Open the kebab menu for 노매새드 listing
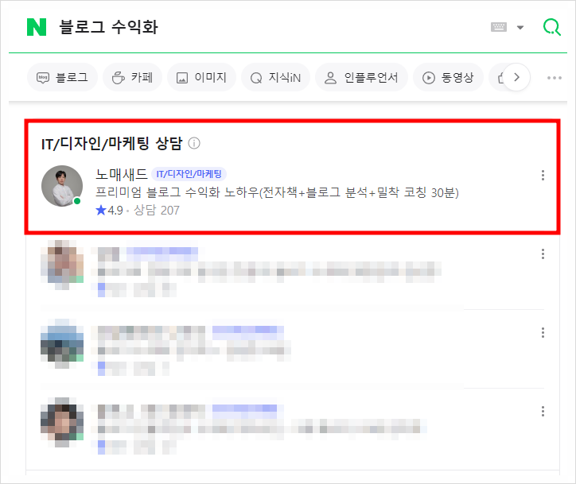The image size is (576, 484). click(543, 176)
